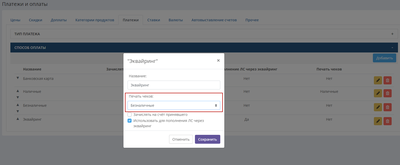This screenshot has width=400, height=165.
Task: Open the Цены tab
Action: coord(15,20)
